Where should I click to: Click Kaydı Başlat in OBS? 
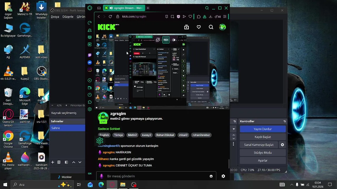pyautogui.click(x=263, y=137)
